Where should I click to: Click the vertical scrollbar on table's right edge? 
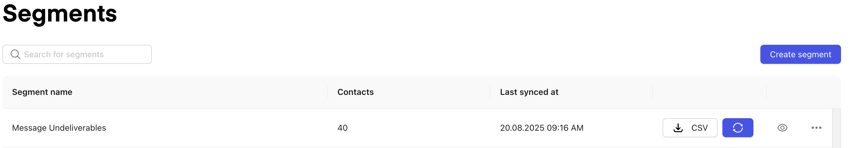coord(836,128)
